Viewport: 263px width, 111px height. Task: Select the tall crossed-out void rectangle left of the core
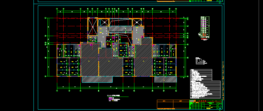pyautogui.click(x=92, y=27)
